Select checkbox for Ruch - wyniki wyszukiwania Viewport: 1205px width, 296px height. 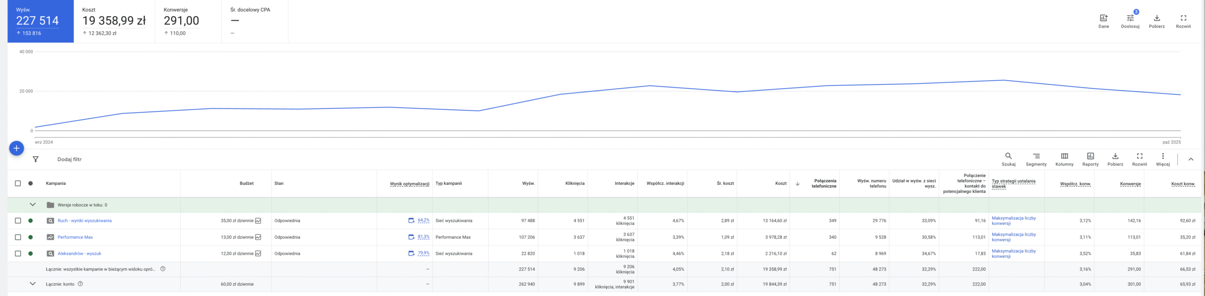18,221
